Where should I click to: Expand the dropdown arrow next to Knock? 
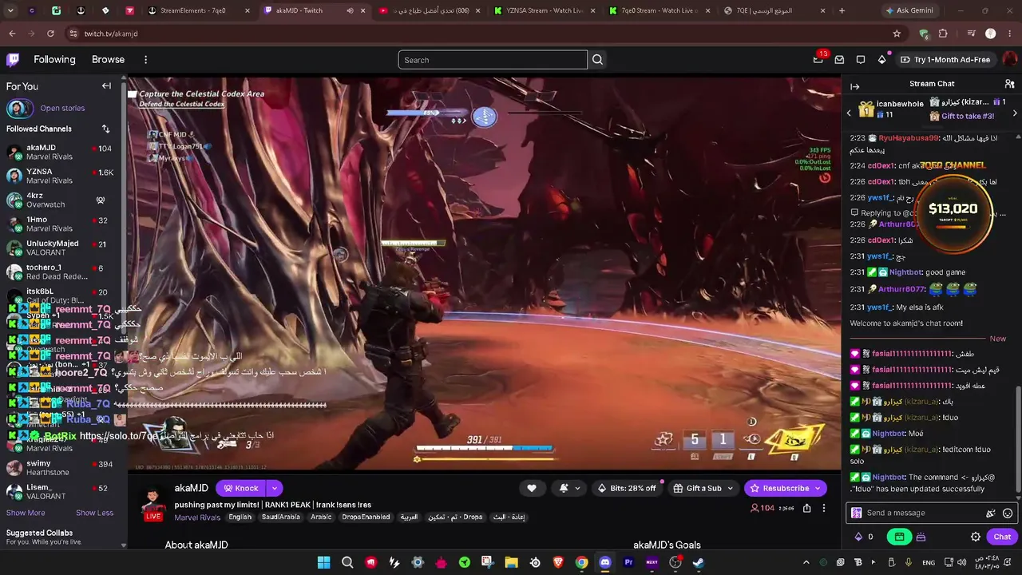pos(275,488)
